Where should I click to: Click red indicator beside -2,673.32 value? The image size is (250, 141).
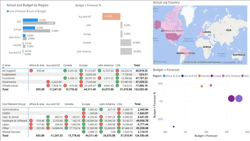point(100,78)
